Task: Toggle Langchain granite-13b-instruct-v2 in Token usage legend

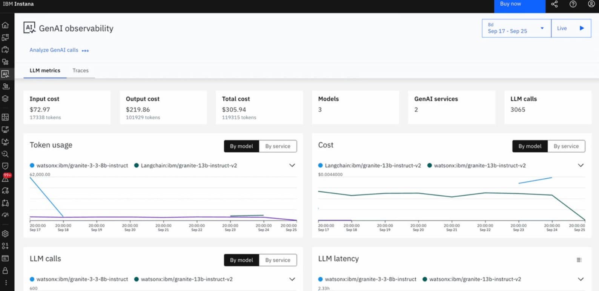Action: click(186, 165)
